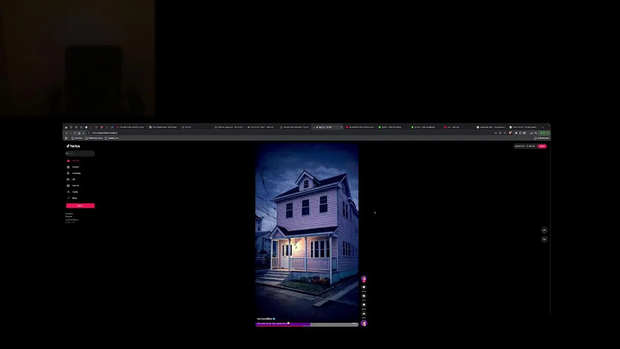Focus the TikTok search box
Viewport: 620px width, 349px height.
pos(80,153)
